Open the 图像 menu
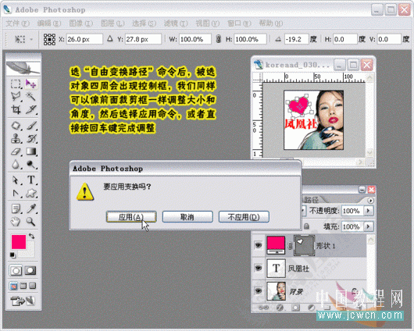This screenshot has height=331, width=414. [x=80, y=23]
